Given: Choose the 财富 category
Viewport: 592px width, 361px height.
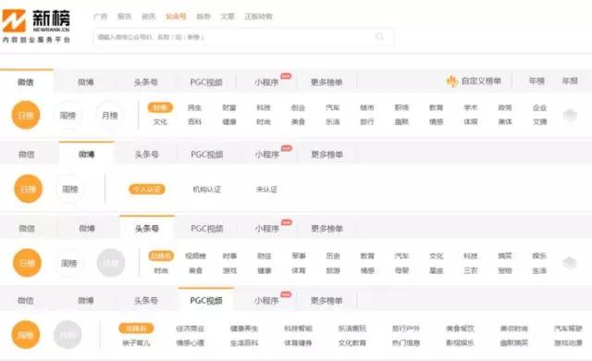Looking at the screenshot, I should pyautogui.click(x=229, y=107).
